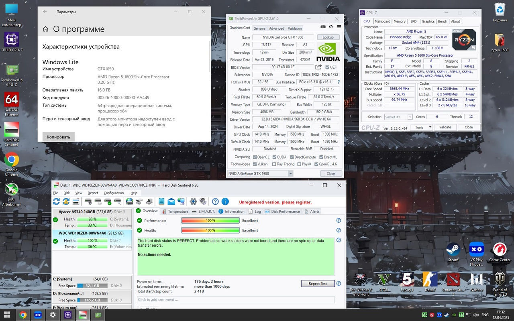Click the 'Click to add comment' field

[x=236, y=300]
